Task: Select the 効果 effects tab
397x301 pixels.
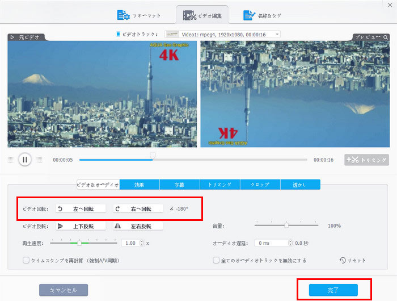Action: click(x=140, y=185)
